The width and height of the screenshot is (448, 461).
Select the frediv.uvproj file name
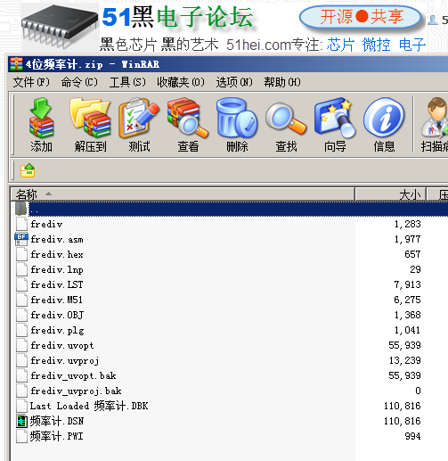[x=64, y=360]
